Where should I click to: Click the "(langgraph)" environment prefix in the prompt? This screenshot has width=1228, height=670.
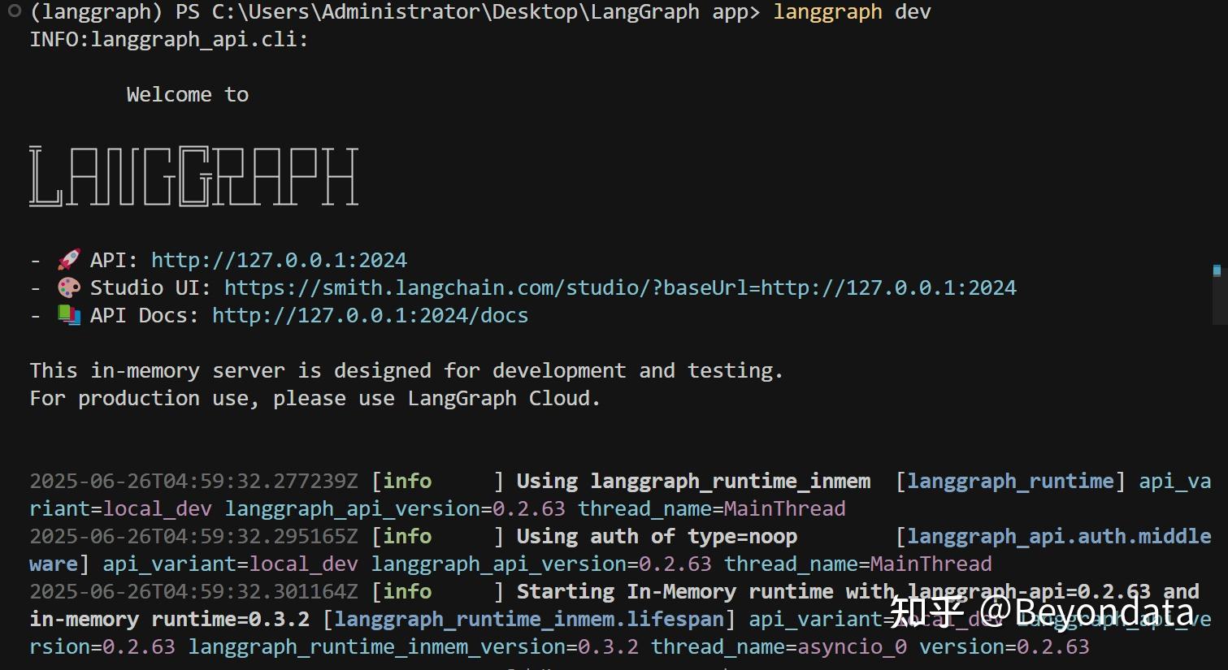click(x=96, y=12)
